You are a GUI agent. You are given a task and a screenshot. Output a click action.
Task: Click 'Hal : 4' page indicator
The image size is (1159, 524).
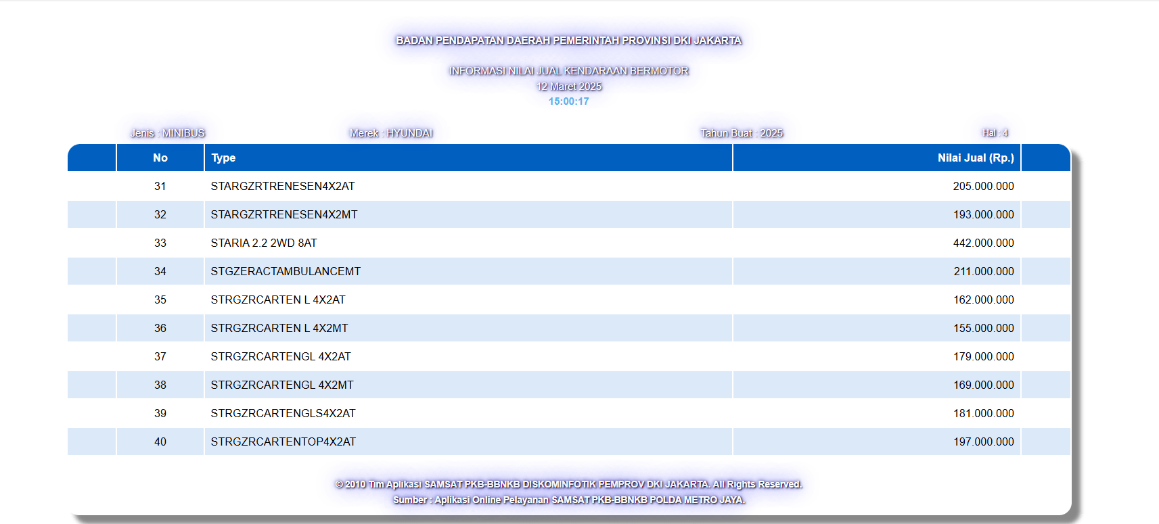tap(995, 133)
